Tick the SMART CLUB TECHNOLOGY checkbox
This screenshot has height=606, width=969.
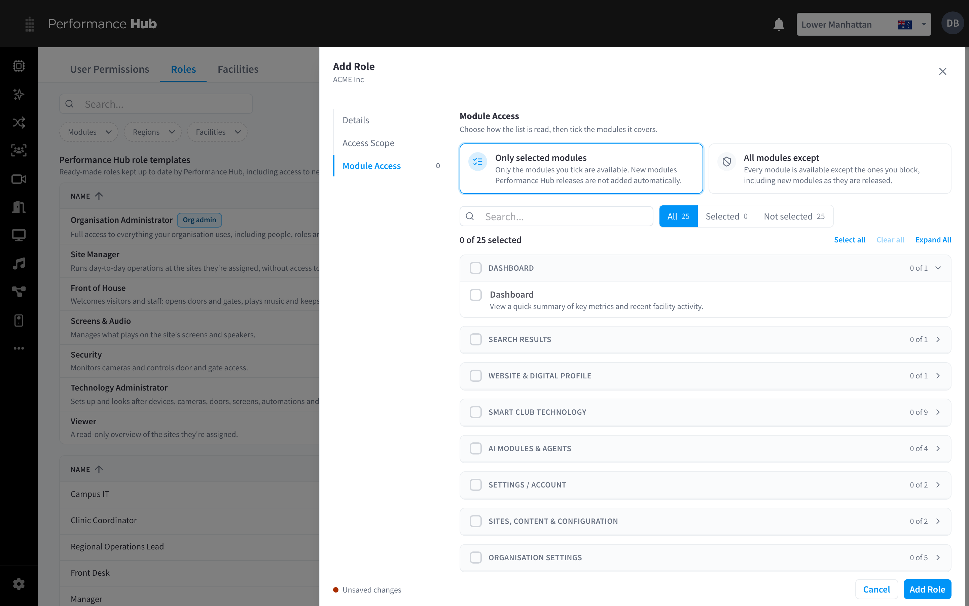[x=475, y=412]
